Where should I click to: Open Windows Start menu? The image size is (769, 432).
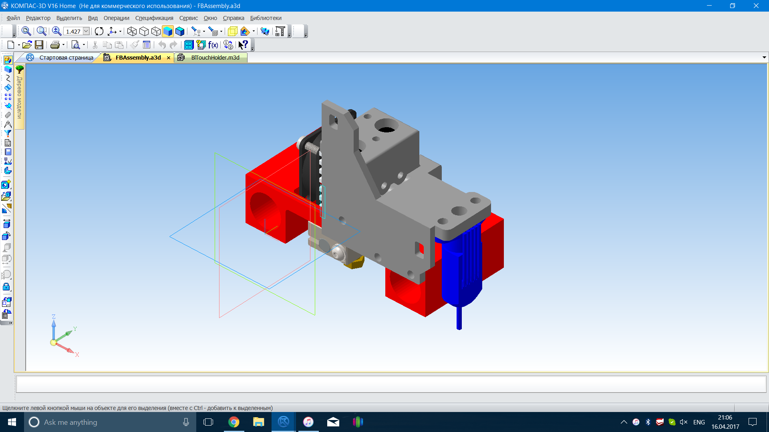pyautogui.click(x=12, y=422)
